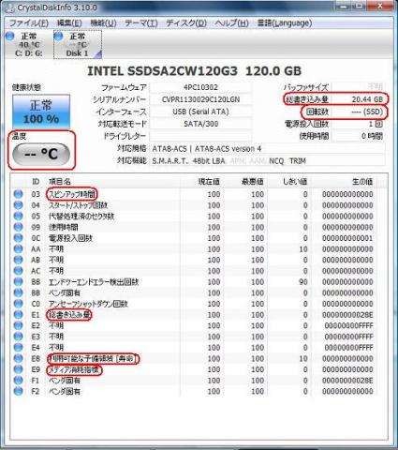Click the empty ドライブレター field
Viewport: 398px width, 450px height.
tap(200, 136)
